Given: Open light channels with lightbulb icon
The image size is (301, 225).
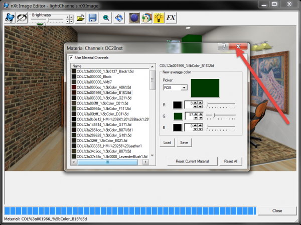Looking at the screenshot, I should pos(159,18).
